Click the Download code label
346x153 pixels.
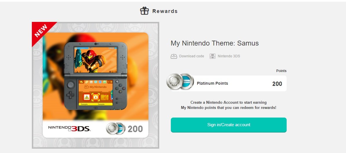(x=191, y=56)
